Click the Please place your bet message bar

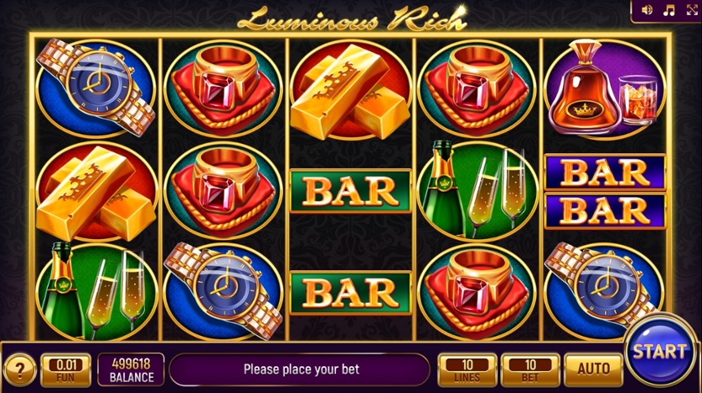pyautogui.click(x=300, y=370)
